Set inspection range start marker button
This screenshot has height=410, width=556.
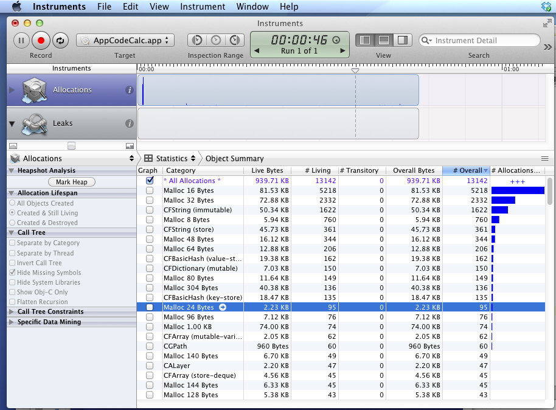coord(197,40)
